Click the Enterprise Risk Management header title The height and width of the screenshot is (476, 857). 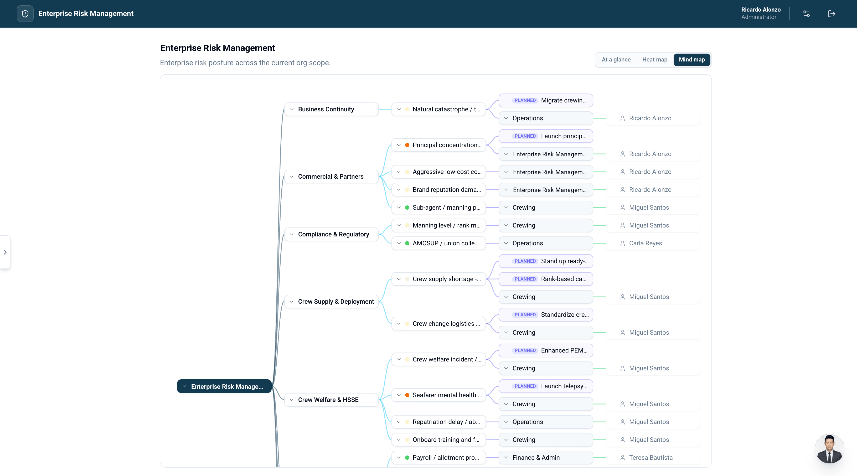[86, 14]
